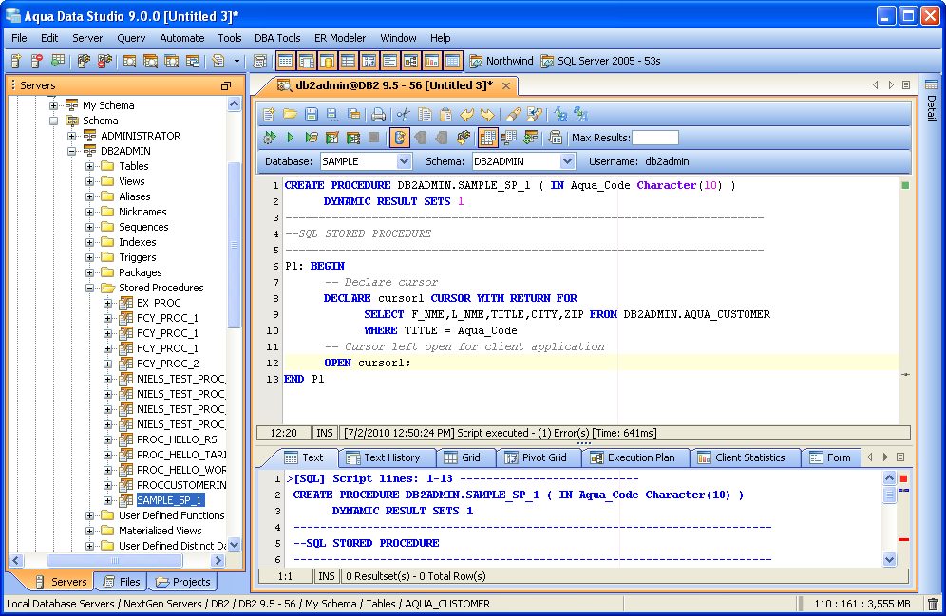
Task: Click the trash can icon in status bar
Action: tap(933, 604)
